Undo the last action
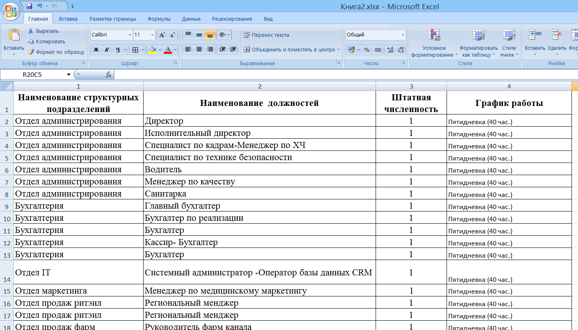The image size is (578, 330). (39, 6)
